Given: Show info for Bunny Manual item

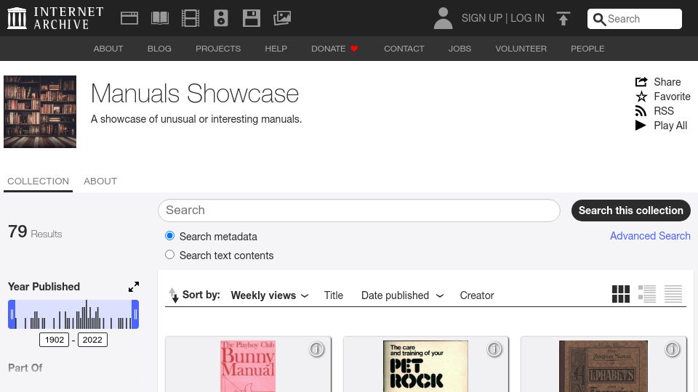Looking at the screenshot, I should (x=316, y=349).
